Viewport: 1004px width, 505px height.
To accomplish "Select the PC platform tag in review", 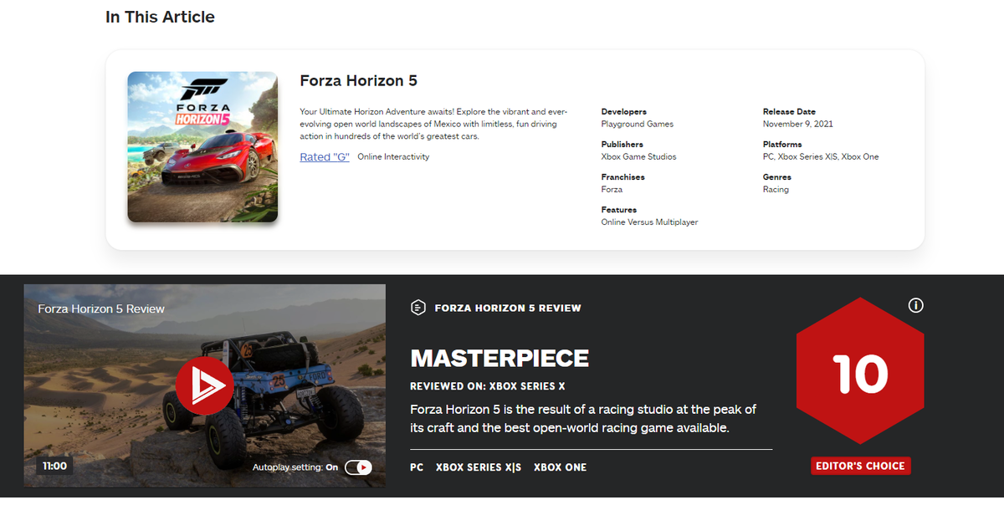I will pyautogui.click(x=417, y=467).
